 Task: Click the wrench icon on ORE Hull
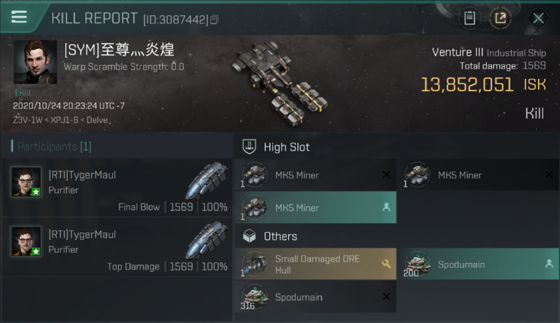[386, 264]
